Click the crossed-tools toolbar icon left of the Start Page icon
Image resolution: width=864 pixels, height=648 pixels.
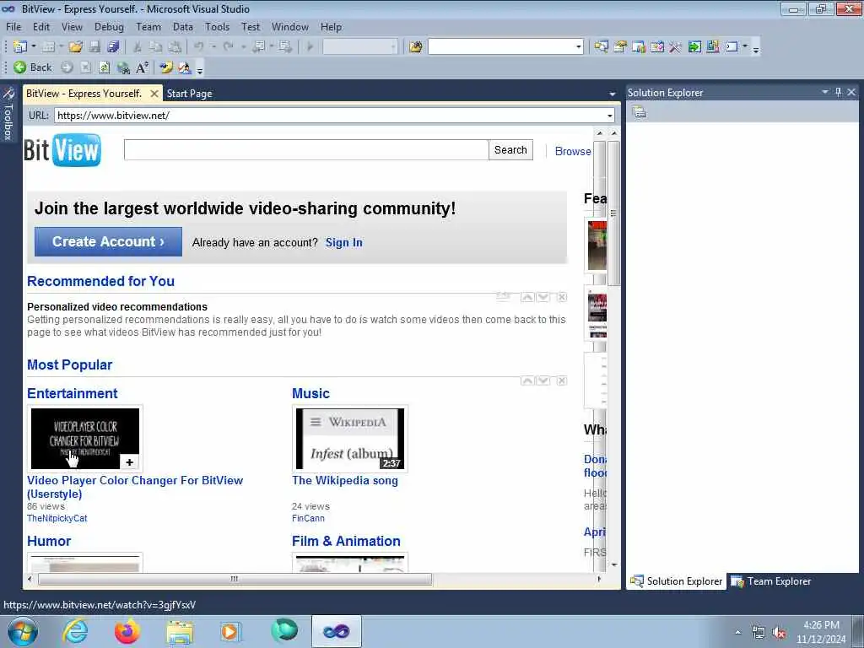click(x=676, y=47)
